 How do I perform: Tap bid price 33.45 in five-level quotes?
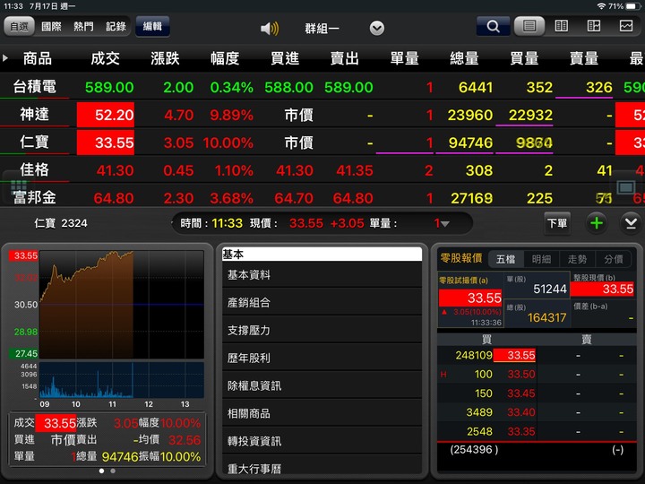521,393
